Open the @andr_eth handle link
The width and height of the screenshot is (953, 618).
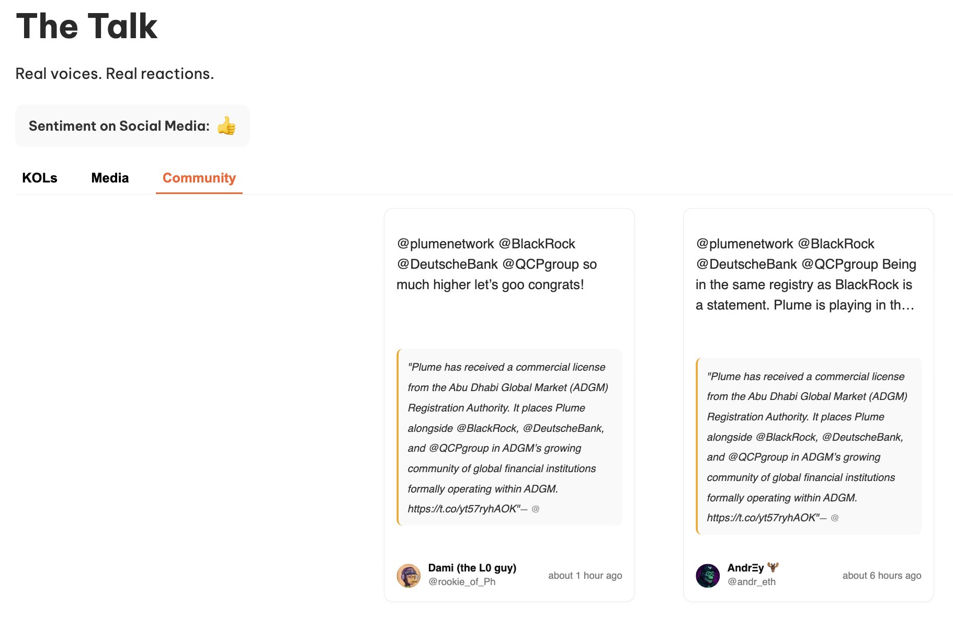tap(751, 582)
